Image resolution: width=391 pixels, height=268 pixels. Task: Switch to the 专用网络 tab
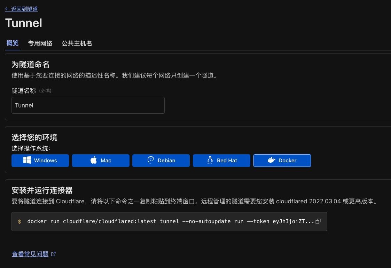[40, 43]
